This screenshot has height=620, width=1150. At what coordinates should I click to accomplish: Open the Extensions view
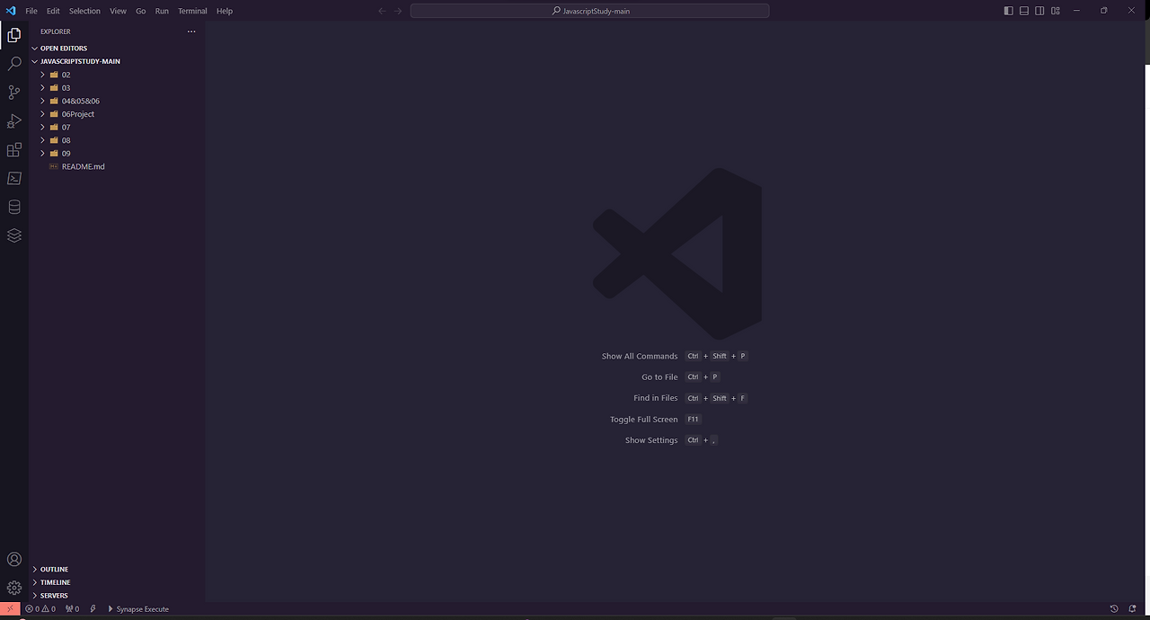(x=14, y=150)
